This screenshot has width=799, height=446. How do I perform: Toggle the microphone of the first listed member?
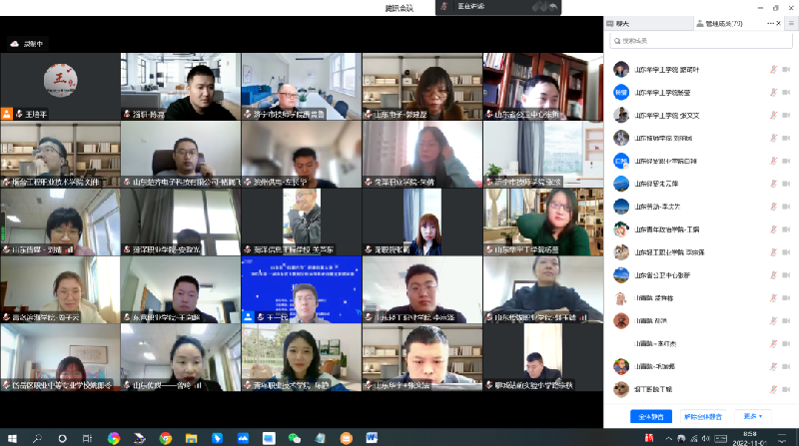(772, 70)
